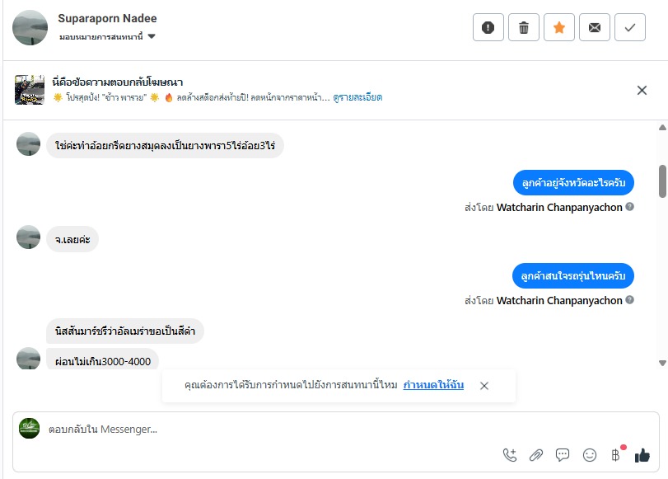
Task: Attach a file using the paperclip icon
Action: tap(536, 454)
